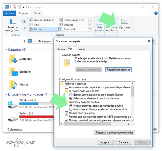Screen dimensions: 162x151
Task: Expand the layout gallery with bottom arrow
Action: (x=90, y=29)
